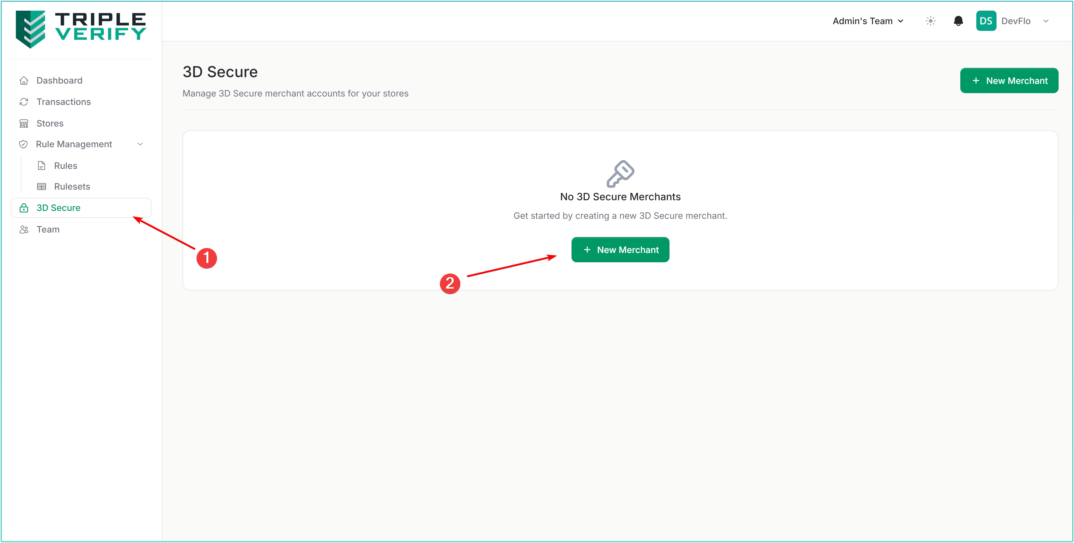This screenshot has width=1074, height=543.
Task: Toggle light/dark theme sun icon
Action: (x=930, y=21)
